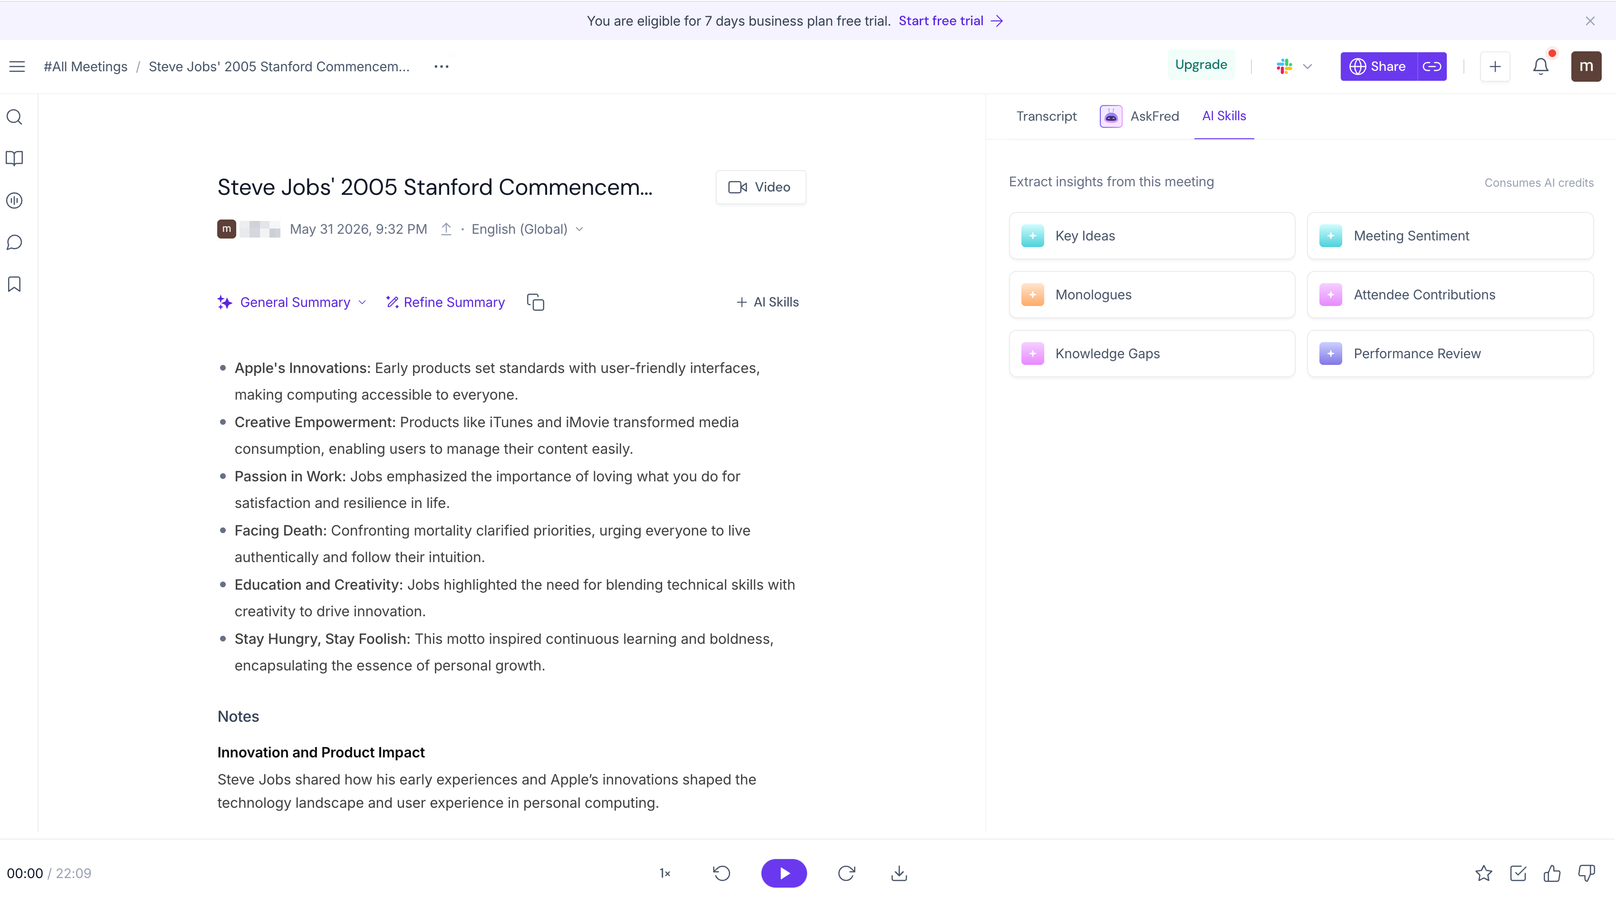The image size is (1616, 899).
Task: Give thumbs up feedback
Action: [x=1552, y=873]
